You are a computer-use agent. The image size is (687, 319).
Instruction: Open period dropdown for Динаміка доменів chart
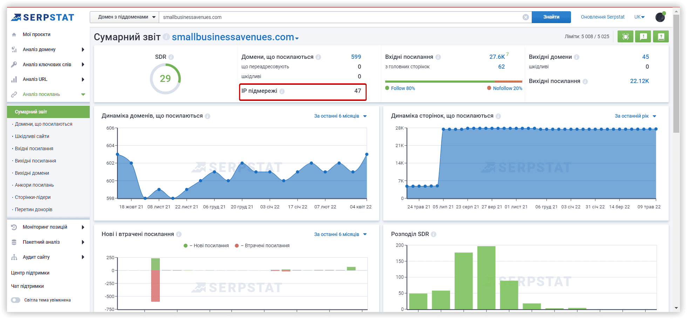coord(340,116)
